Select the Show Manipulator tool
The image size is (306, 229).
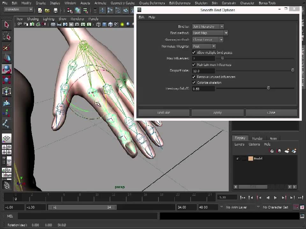coord(7,113)
